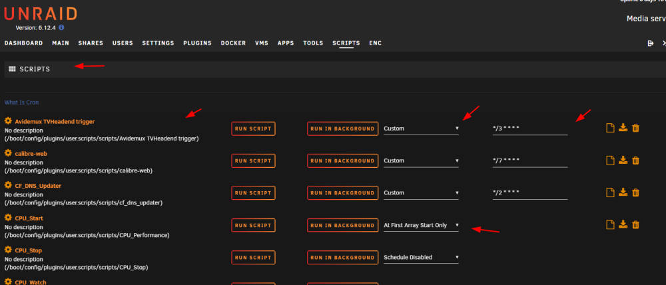Open the Settings tab
Image resolution: width=666 pixels, height=285 pixels.
click(x=158, y=43)
